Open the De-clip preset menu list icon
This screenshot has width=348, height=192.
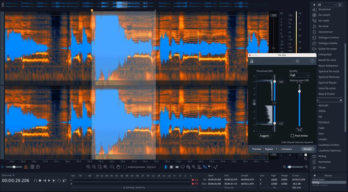tap(297, 61)
